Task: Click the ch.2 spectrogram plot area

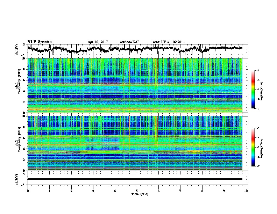Action: point(135,143)
